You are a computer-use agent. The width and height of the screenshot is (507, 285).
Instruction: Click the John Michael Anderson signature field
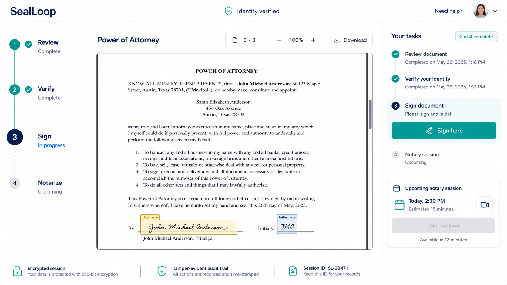point(189,227)
